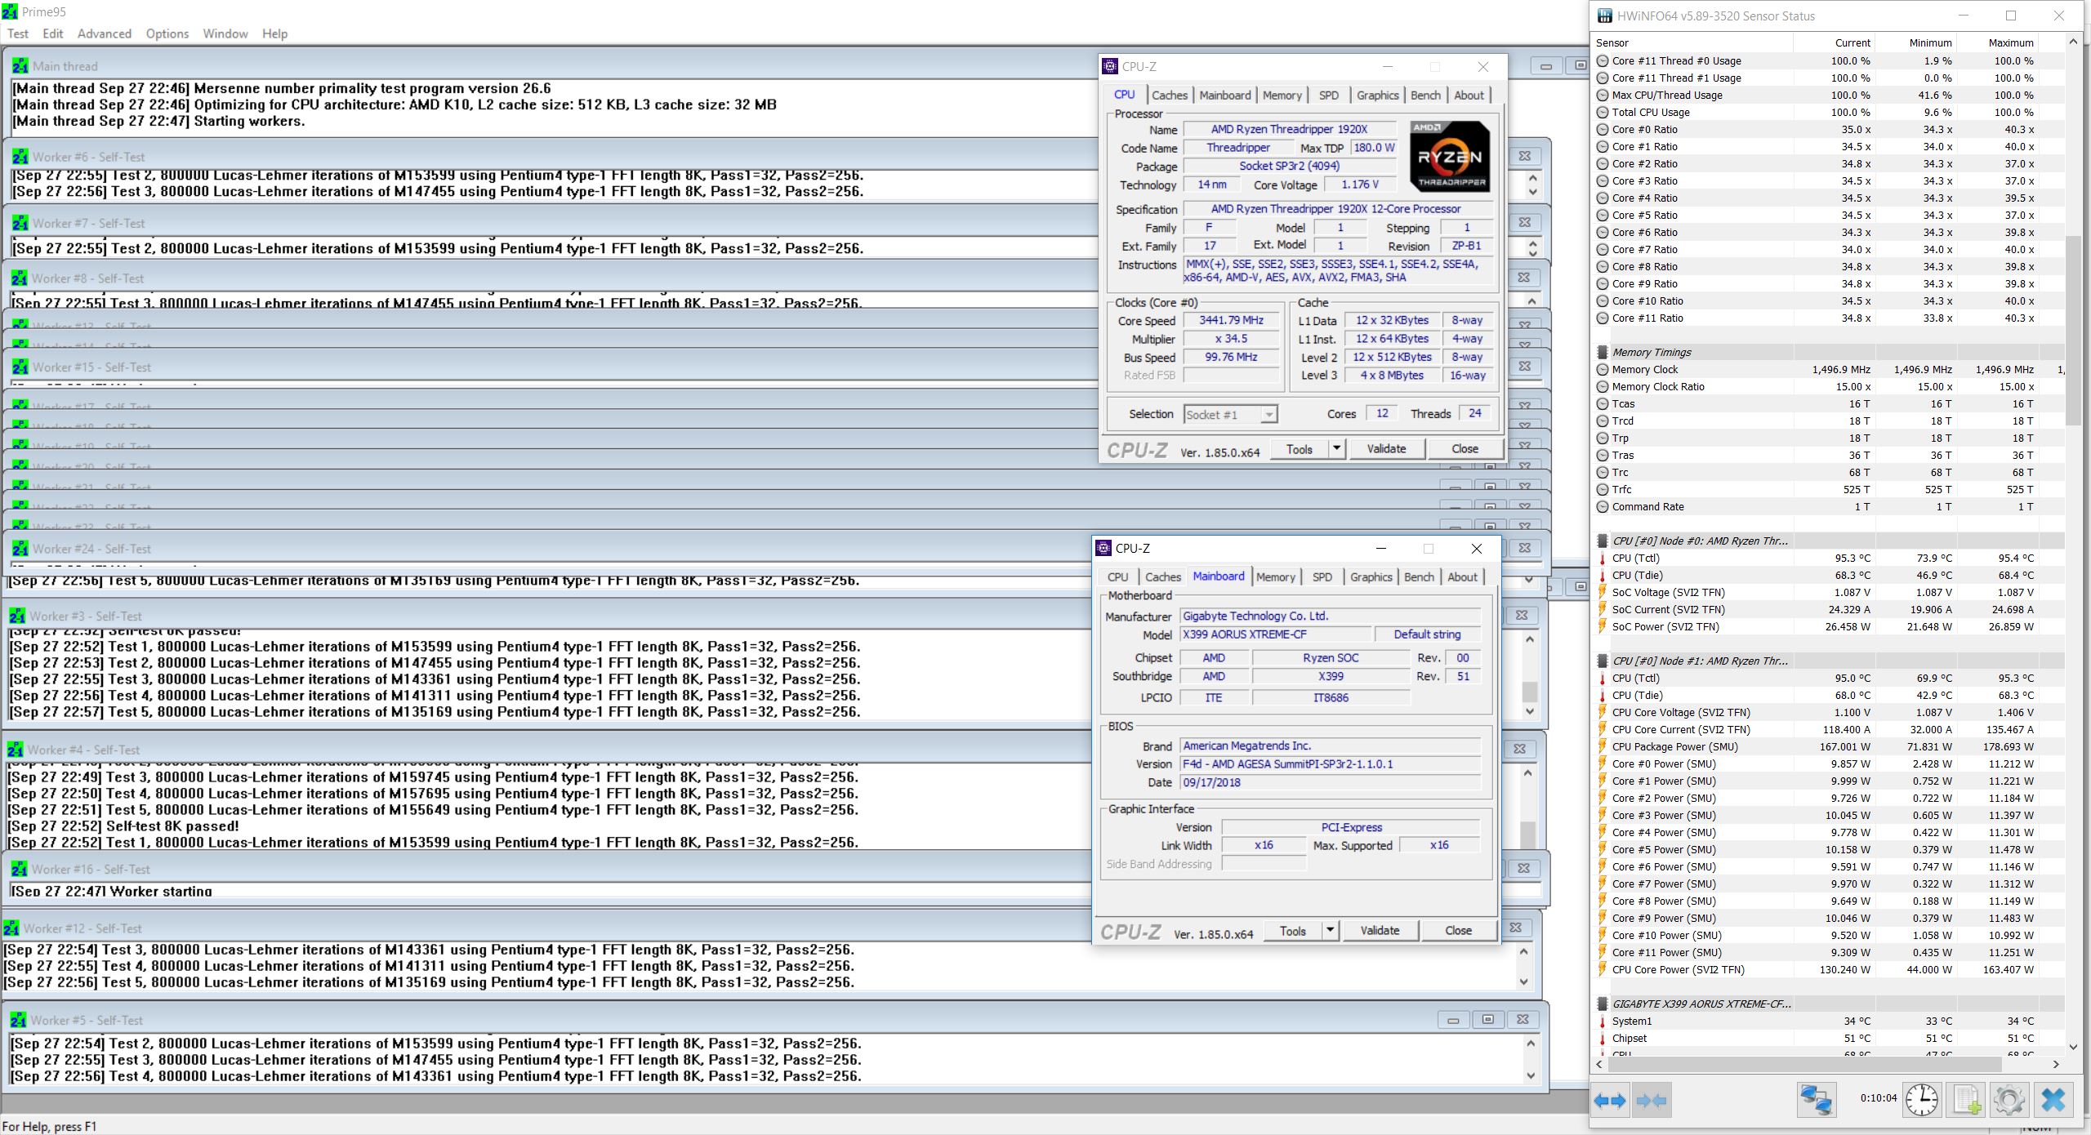Select the Memory Clock sensor row in HWiNFO
Screen dimensions: 2091x1135
(1829, 370)
